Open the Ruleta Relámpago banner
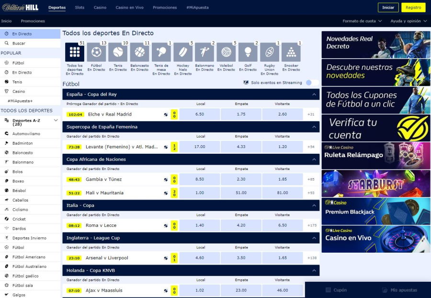The width and height of the screenshot is (431, 298). pos(376,156)
